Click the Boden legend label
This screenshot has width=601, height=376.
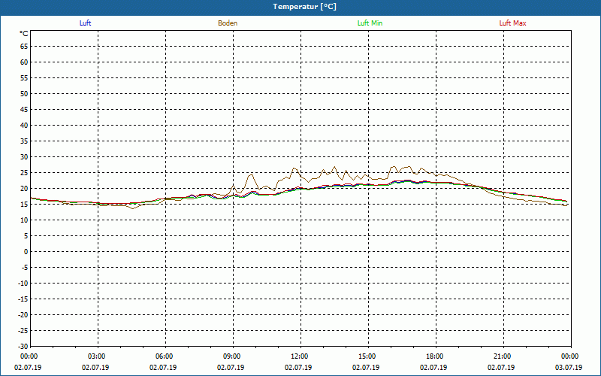(228, 23)
